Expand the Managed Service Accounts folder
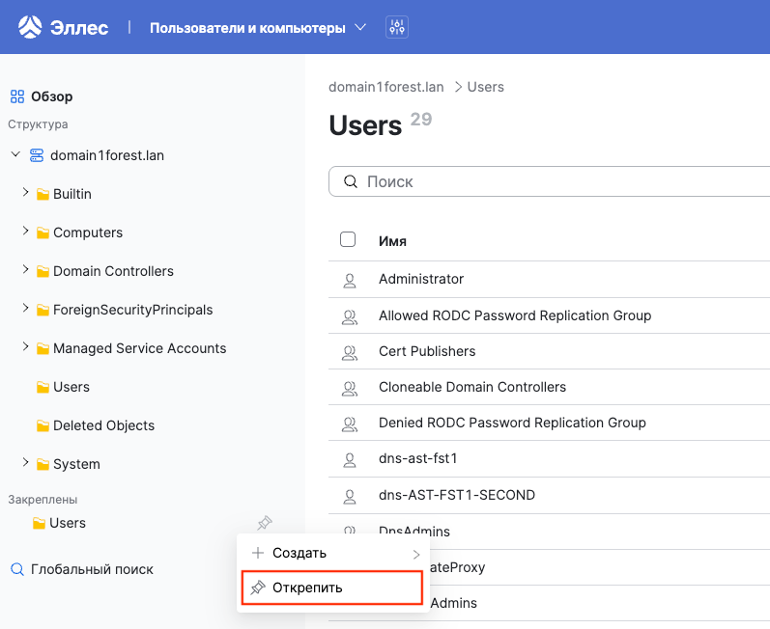Viewport: 770px width, 629px height. click(25, 347)
